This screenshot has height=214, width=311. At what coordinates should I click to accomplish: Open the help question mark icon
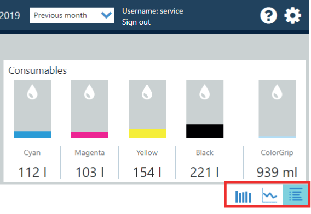coord(268,16)
